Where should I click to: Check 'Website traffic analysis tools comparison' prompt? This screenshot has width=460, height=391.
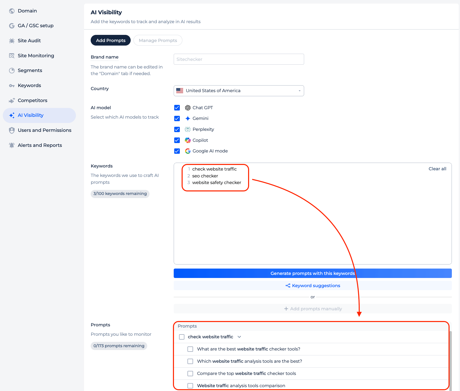pos(190,386)
